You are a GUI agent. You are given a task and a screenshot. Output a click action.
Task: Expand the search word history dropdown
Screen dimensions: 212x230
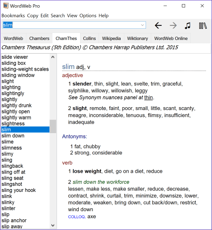142,25
